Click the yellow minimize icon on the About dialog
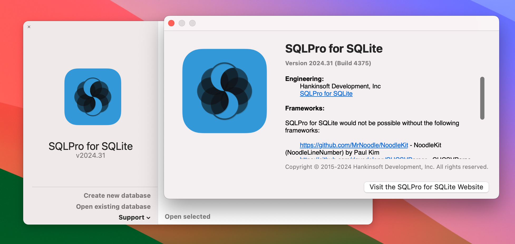This screenshot has width=515, height=244. coord(182,23)
